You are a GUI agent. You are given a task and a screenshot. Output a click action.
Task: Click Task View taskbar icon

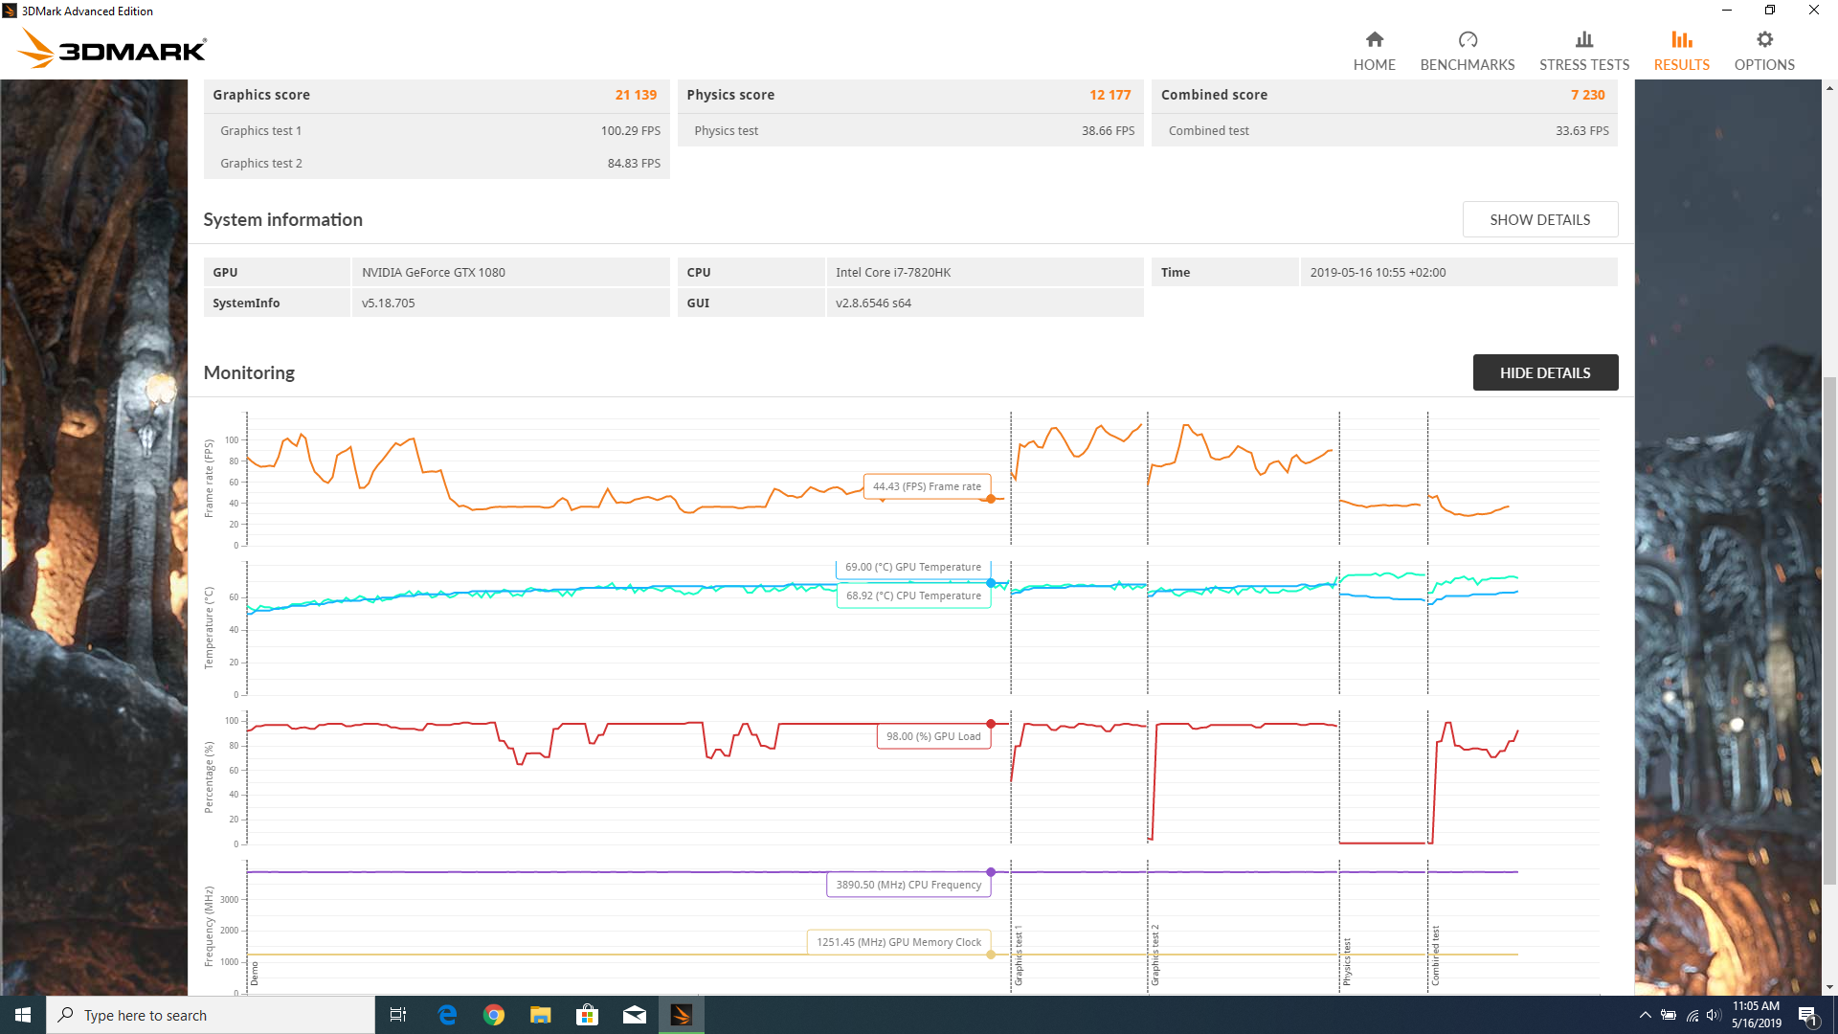point(398,1015)
